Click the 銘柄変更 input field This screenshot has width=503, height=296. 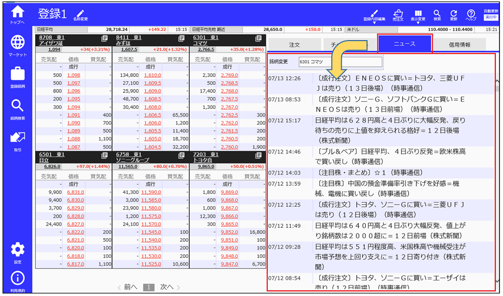[x=340, y=62]
